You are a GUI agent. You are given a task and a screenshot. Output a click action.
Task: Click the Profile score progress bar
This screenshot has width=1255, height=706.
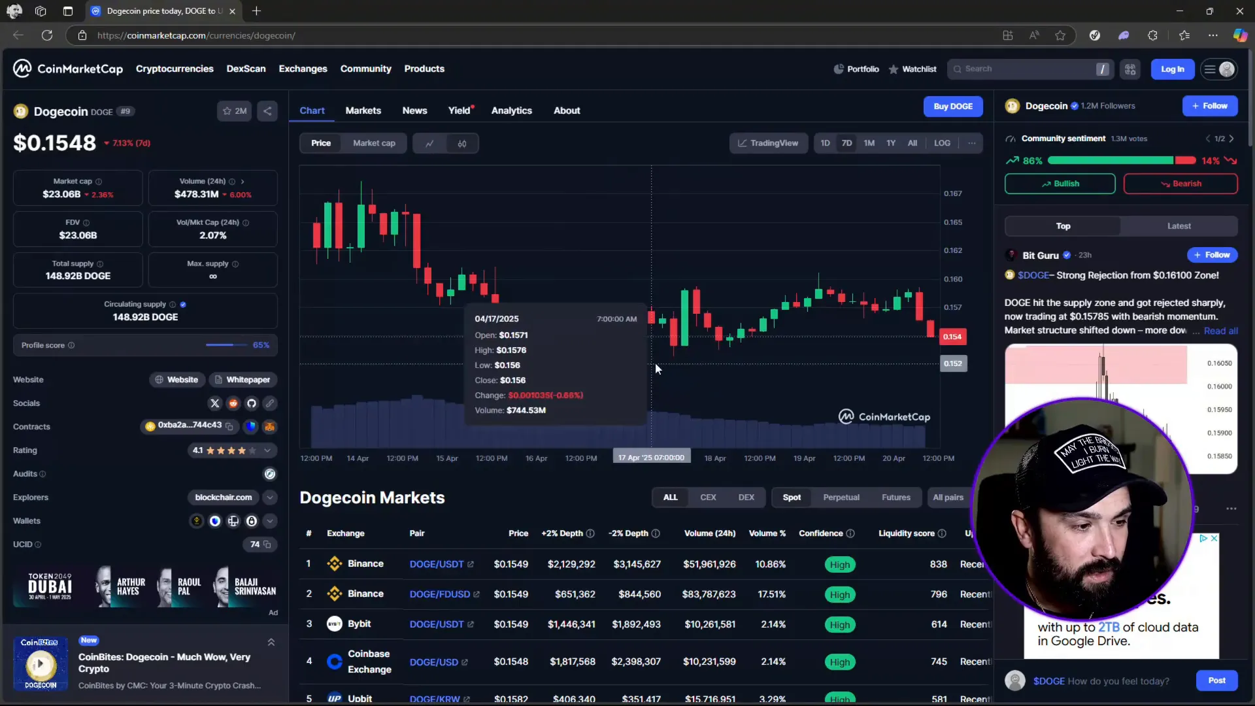coord(227,345)
